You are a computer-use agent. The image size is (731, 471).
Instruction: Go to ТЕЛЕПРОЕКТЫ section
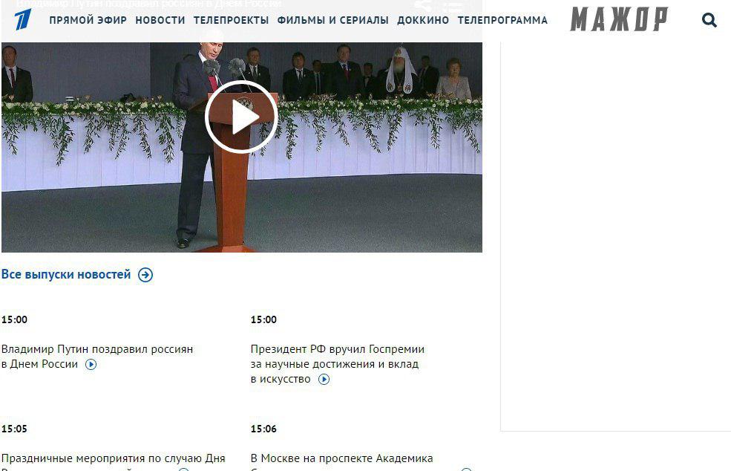click(x=232, y=20)
